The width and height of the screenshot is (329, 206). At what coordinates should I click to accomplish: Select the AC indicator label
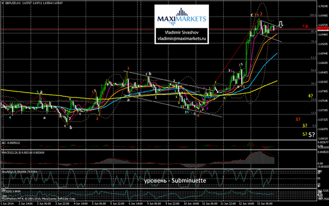[x=11, y=143]
